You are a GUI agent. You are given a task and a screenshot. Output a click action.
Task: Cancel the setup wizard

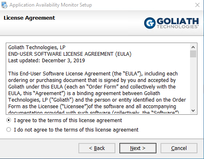pyautogui.click(x=179, y=148)
